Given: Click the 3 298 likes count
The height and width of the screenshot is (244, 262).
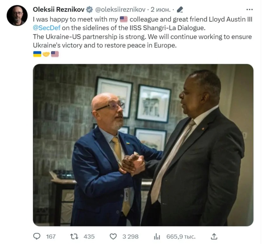Looking at the screenshot, I should (x=130, y=236).
